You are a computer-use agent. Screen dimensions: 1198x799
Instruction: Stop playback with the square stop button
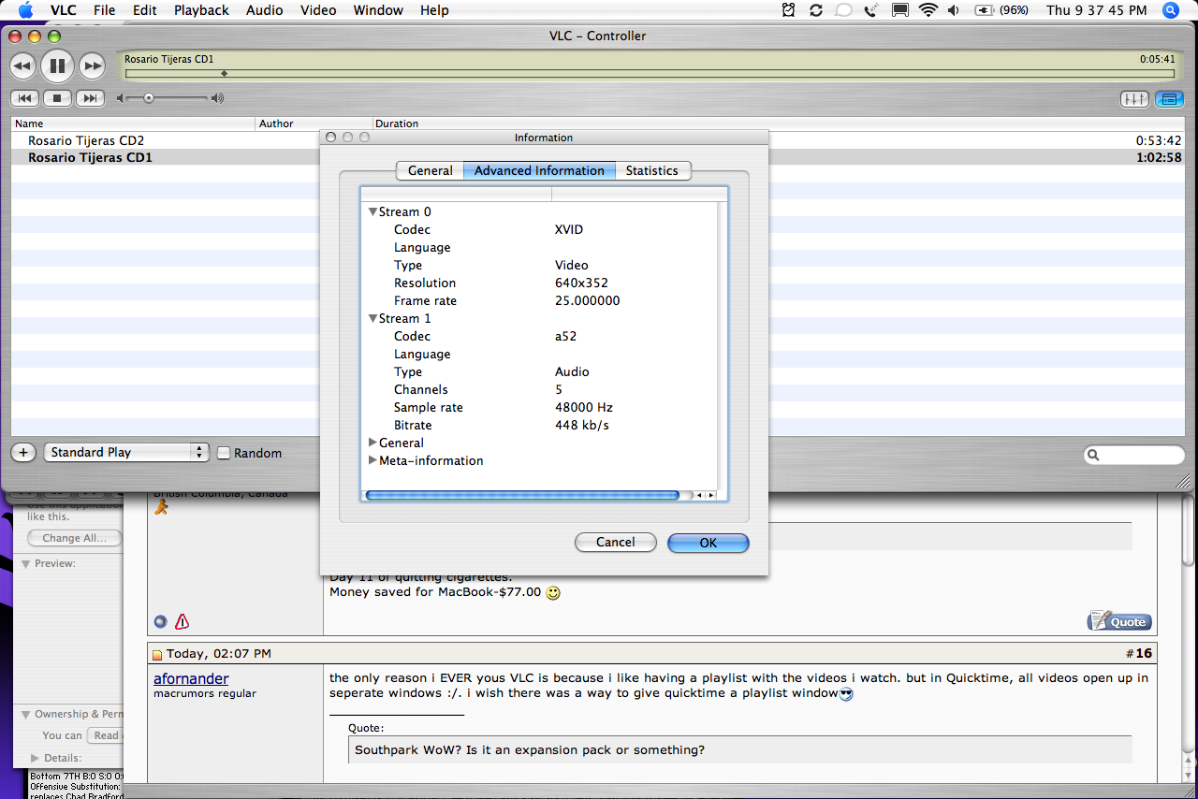tap(57, 98)
